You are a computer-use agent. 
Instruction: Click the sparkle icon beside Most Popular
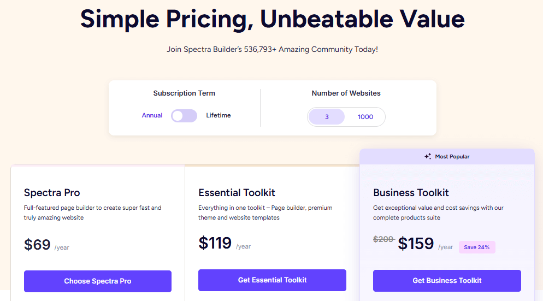(428, 156)
